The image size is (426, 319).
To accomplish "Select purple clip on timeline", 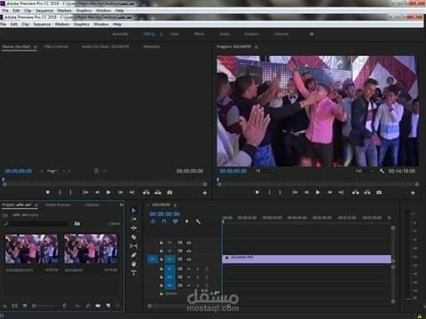I will click(306, 259).
